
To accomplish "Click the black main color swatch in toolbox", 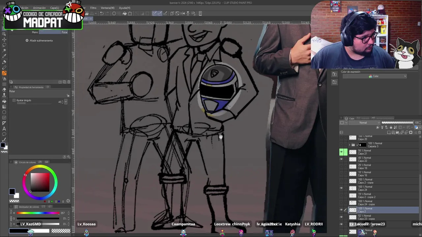I will [x=3, y=145].
